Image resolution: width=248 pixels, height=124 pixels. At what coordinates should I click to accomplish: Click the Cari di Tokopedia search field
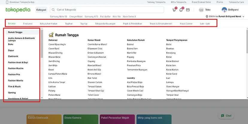107,10
